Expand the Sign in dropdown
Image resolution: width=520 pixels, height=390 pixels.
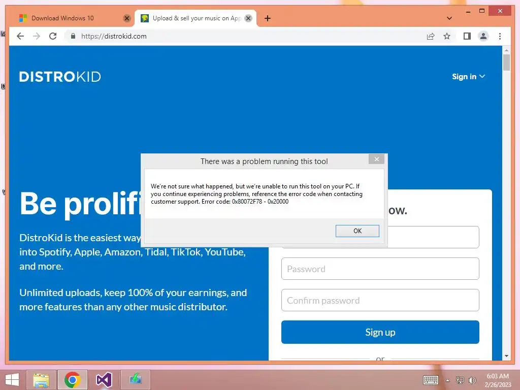pyautogui.click(x=468, y=77)
